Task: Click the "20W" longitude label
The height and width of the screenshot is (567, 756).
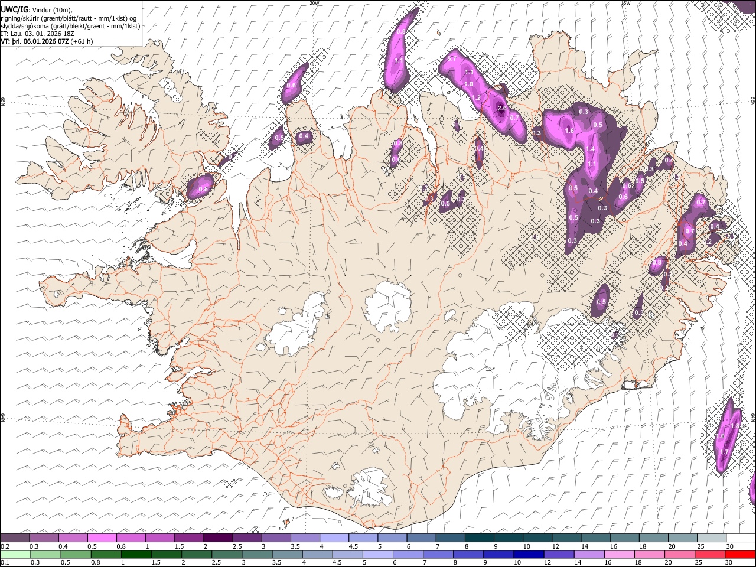Action: click(314, 3)
